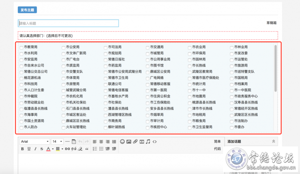Click the department list vertical scrollbar

coord(276,68)
